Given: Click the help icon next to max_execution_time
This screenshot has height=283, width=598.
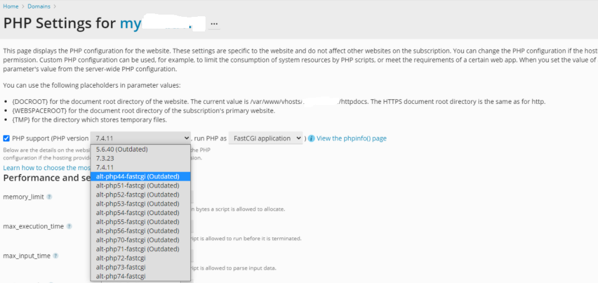Looking at the screenshot, I should [69, 226].
